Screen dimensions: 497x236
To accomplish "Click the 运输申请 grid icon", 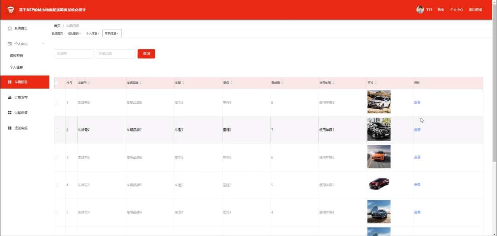I will [10, 113].
